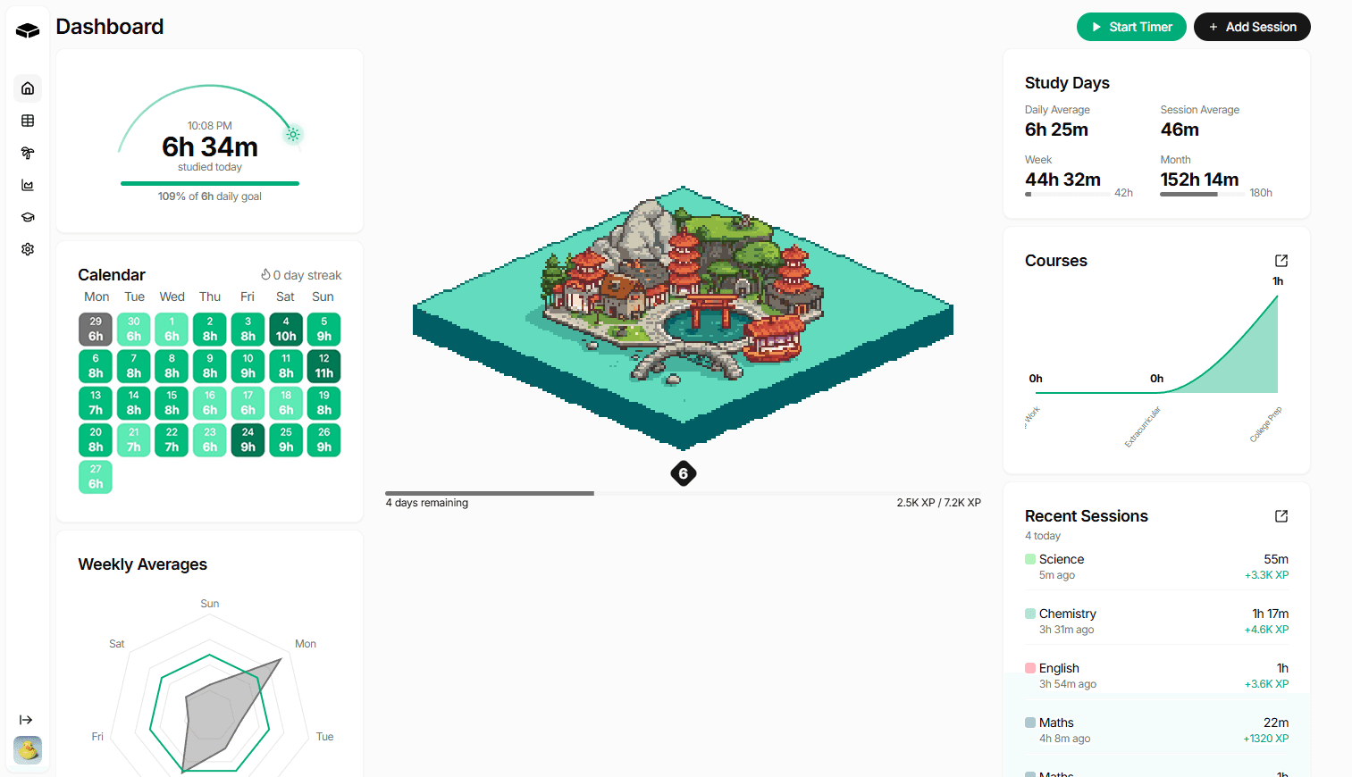This screenshot has width=1352, height=777.
Task: Select calendar day 12 showing 11h
Action: point(323,366)
